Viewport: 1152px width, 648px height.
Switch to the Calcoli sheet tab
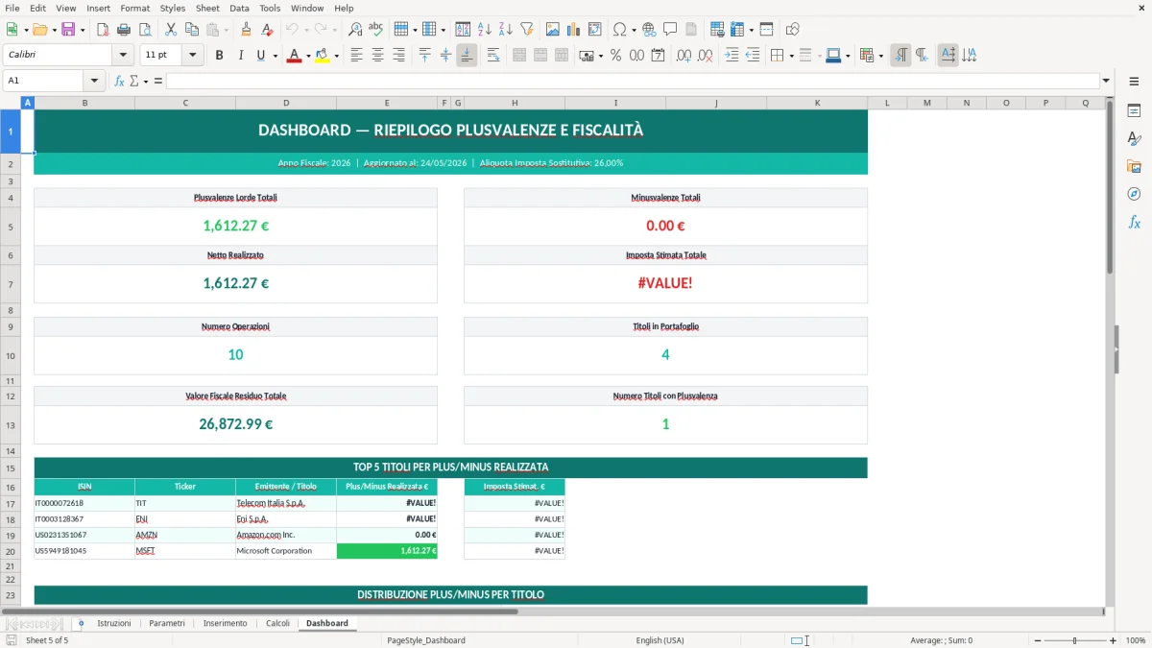point(277,623)
